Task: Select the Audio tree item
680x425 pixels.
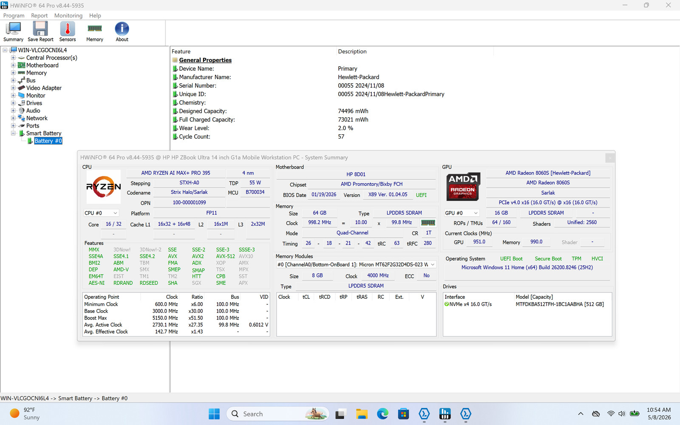Action: coord(33,111)
